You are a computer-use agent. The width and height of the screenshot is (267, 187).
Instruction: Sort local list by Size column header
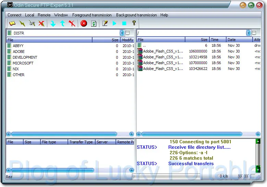(107, 40)
